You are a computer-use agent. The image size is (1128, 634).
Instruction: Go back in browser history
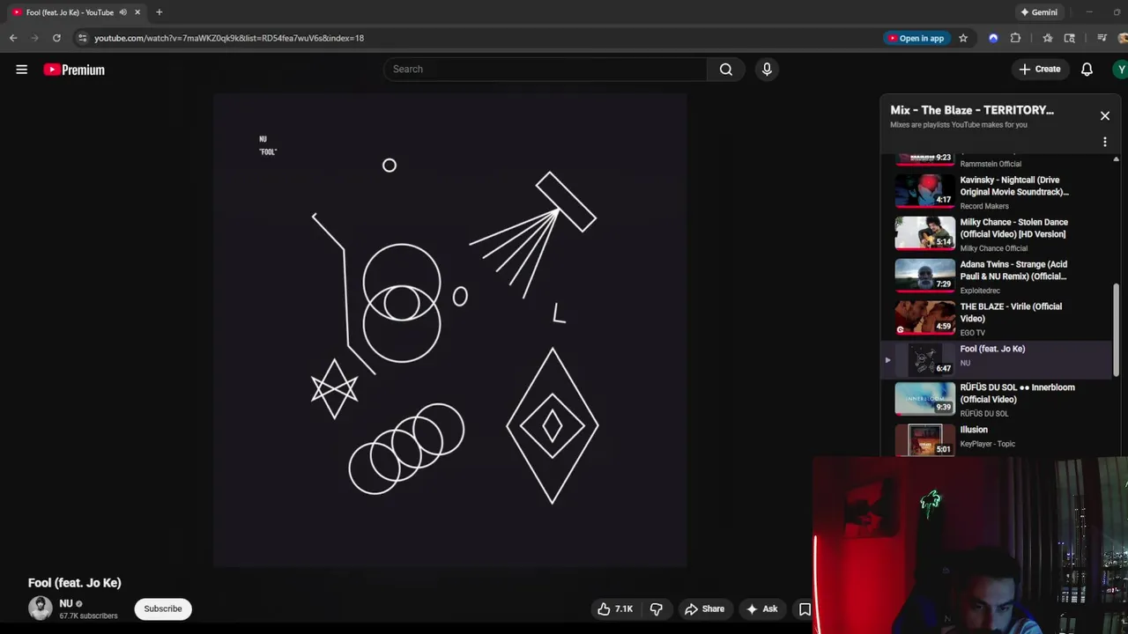(x=13, y=38)
